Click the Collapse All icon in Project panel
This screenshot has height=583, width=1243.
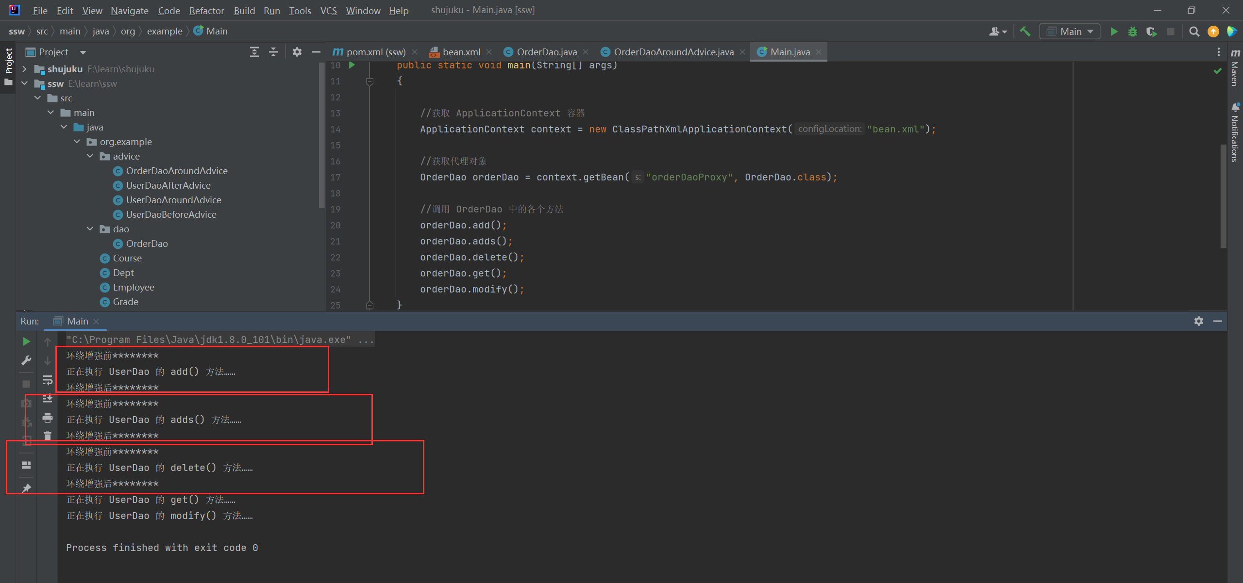tap(273, 52)
